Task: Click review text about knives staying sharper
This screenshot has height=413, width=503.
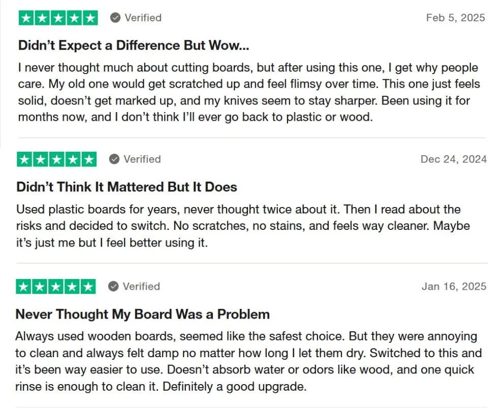Action: [249, 92]
